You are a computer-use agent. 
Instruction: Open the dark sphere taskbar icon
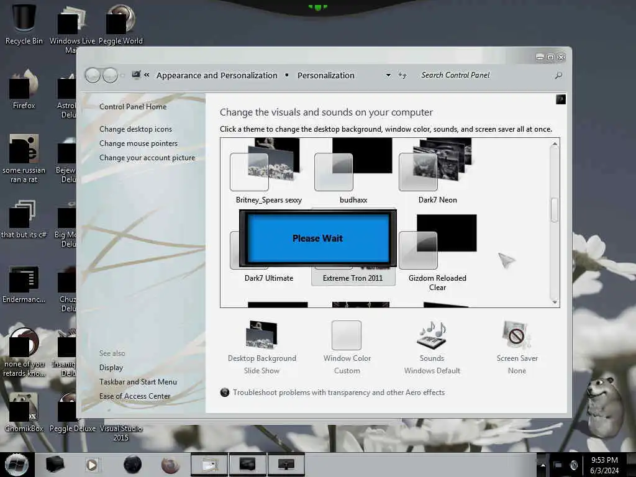(132, 465)
